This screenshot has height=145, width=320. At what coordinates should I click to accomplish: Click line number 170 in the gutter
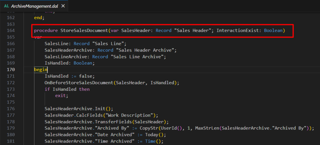coord(11,70)
